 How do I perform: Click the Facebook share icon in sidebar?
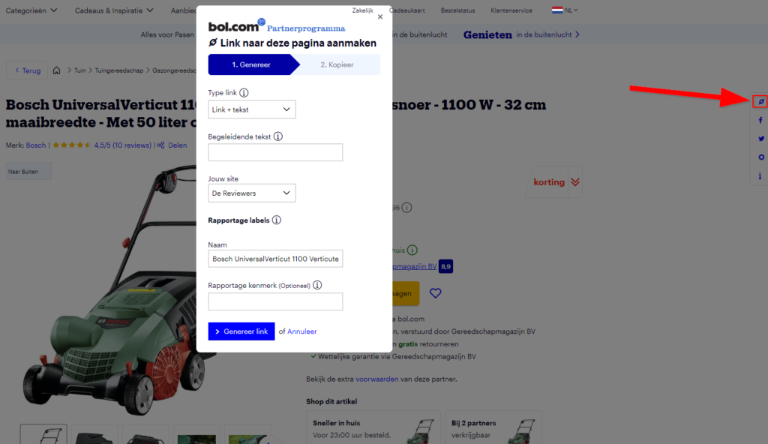pos(760,120)
